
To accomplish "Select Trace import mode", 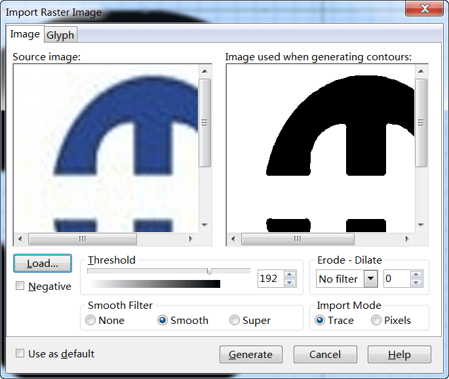I will coord(320,320).
